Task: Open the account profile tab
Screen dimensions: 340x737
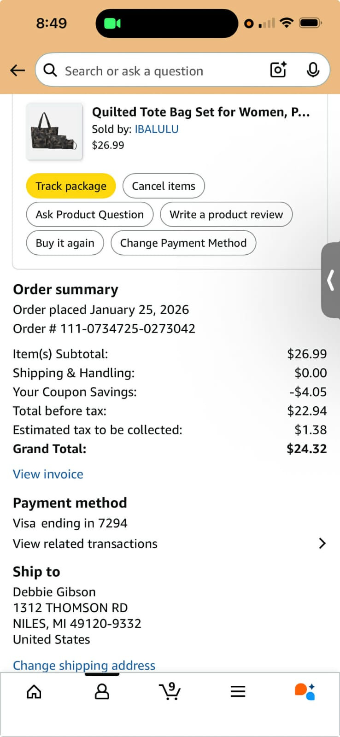Action: (102, 691)
